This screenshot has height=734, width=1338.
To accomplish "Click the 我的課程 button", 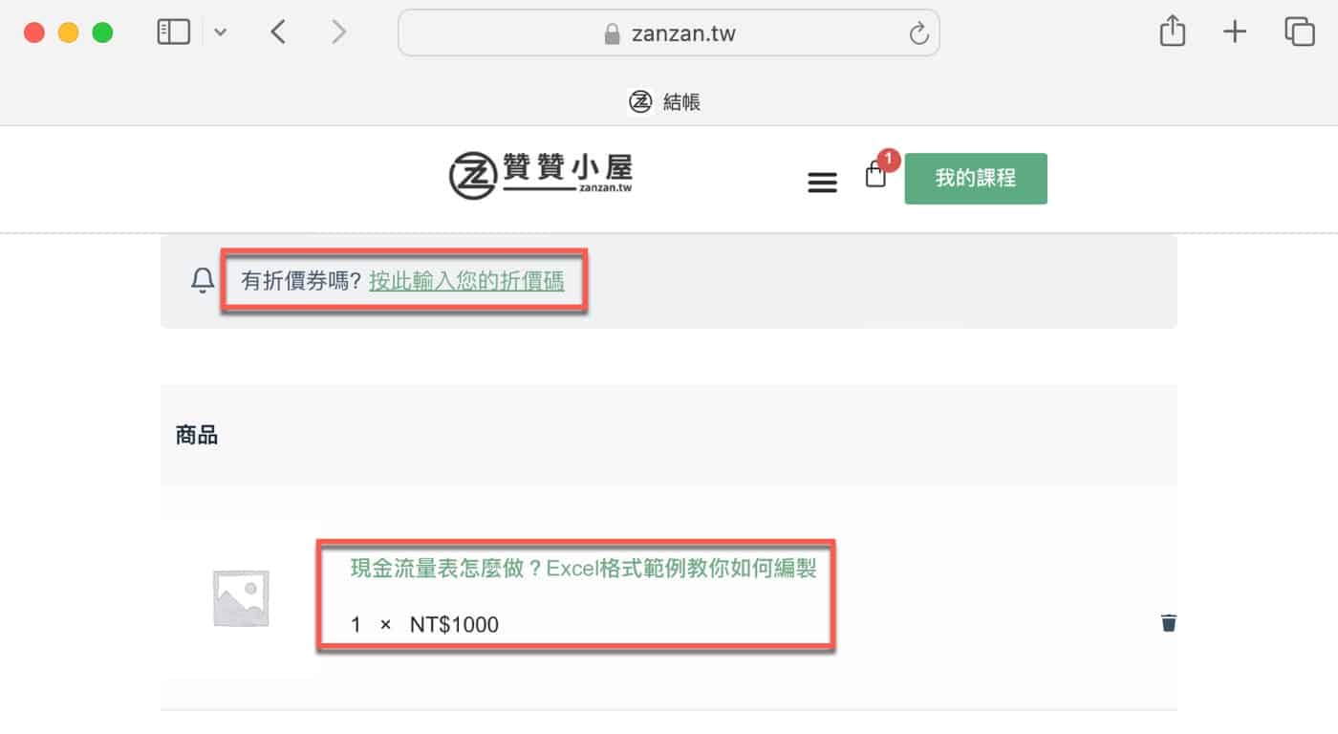I will pos(976,179).
